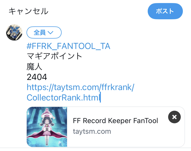Tap the キャンセル button

(29, 11)
